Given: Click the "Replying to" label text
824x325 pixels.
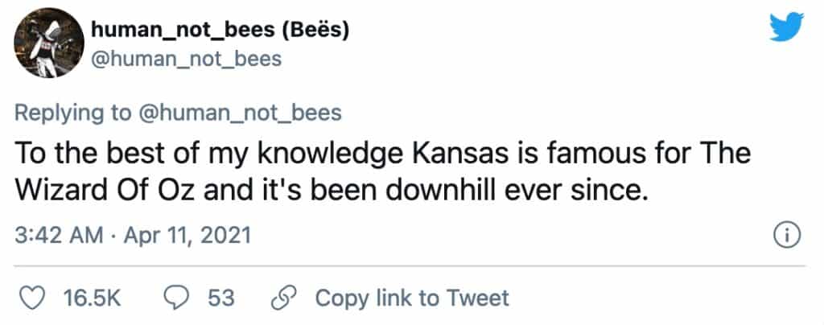Looking at the screenshot, I should click(72, 112).
